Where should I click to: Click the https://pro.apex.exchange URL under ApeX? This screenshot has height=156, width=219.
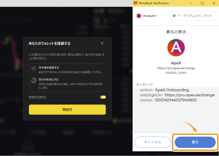pos(176,68)
